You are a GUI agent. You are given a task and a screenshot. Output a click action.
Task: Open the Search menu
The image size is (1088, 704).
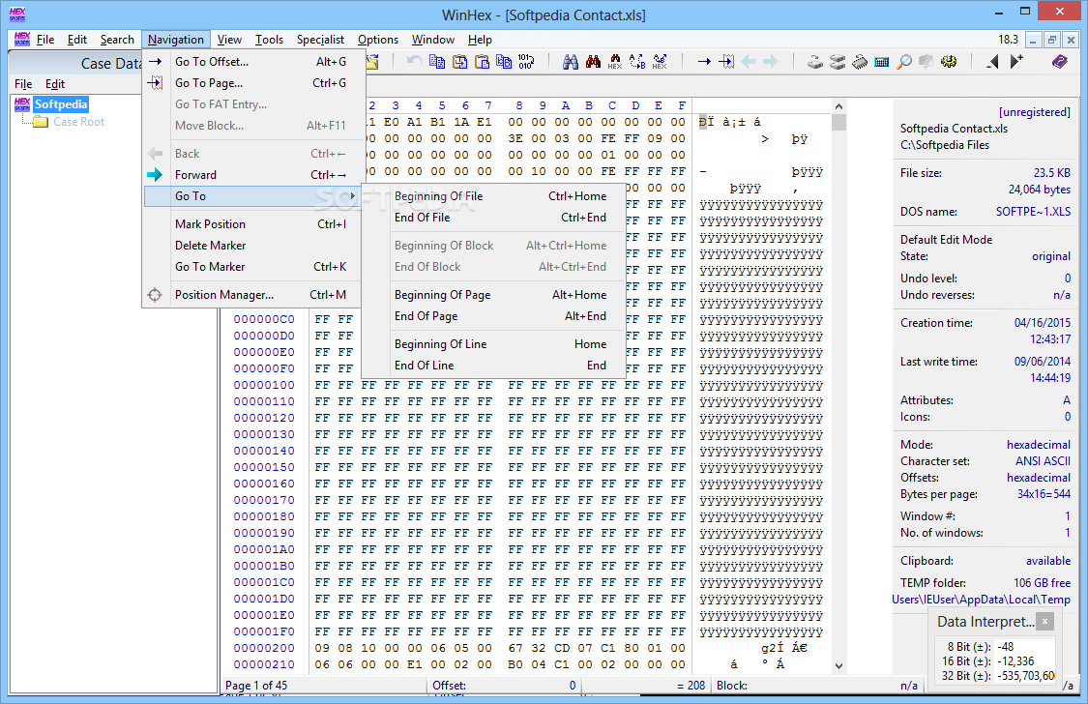click(117, 40)
